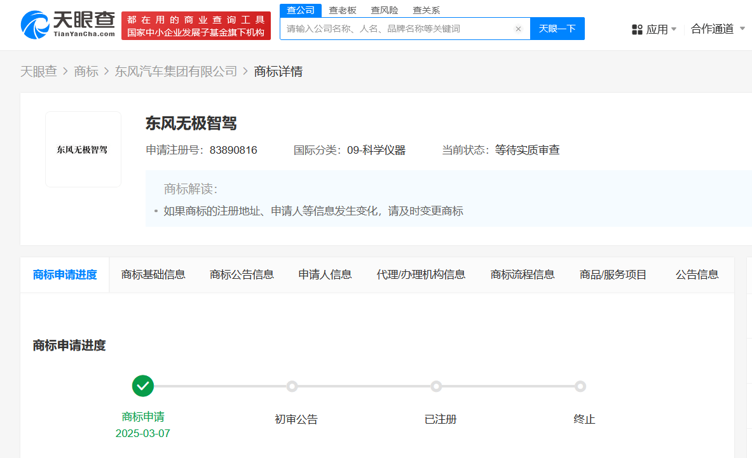Click the green checkmark step icon
This screenshot has height=458, width=752.
[x=143, y=386]
